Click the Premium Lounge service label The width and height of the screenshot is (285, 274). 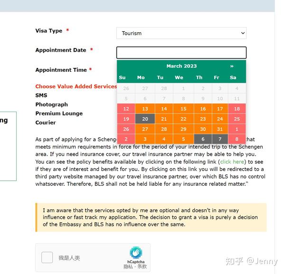point(59,113)
